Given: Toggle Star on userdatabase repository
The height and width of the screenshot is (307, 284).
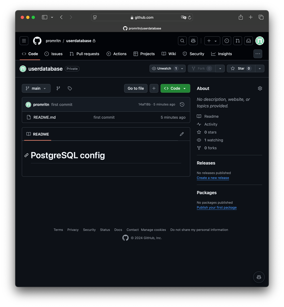Looking at the screenshot, I should pyautogui.click(x=241, y=69).
